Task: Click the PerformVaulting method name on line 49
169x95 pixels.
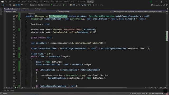Action: (x=58, y=16)
